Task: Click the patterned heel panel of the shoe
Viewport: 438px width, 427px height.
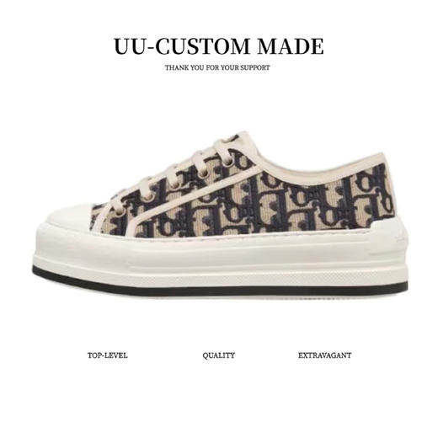Action: click(371, 195)
